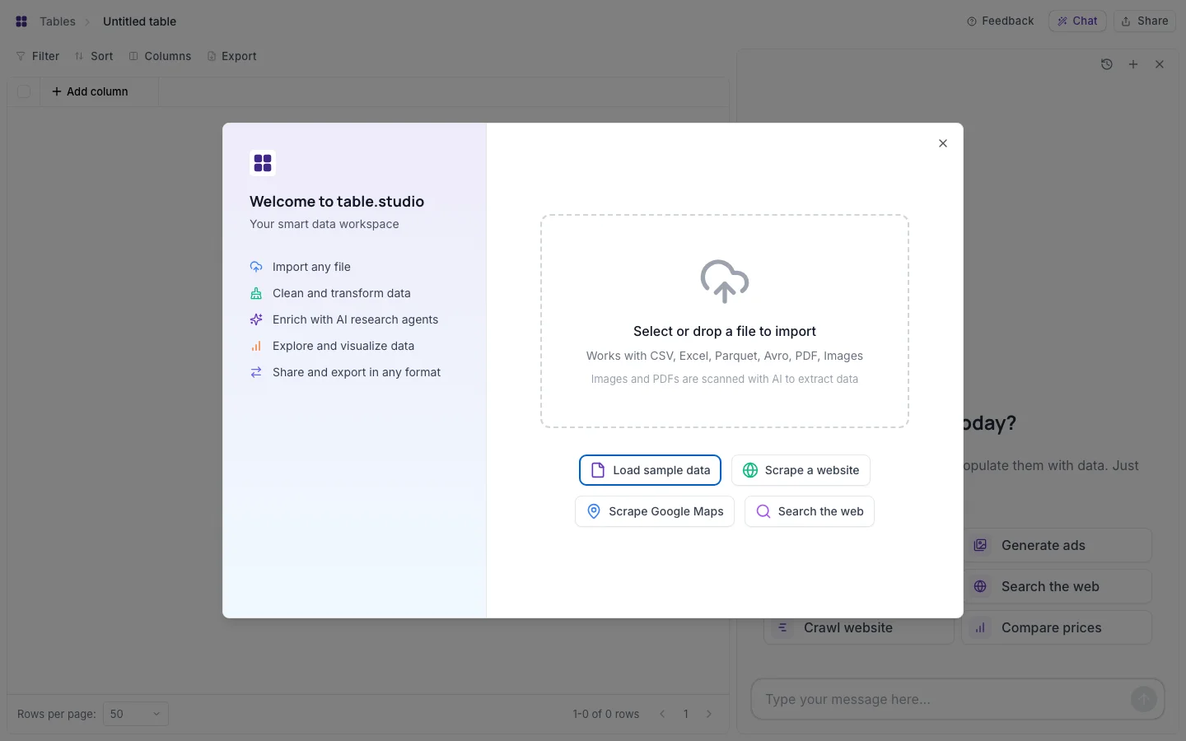Image resolution: width=1186 pixels, height=741 pixels.
Task: Click the Export toolbar item
Action: click(x=231, y=56)
